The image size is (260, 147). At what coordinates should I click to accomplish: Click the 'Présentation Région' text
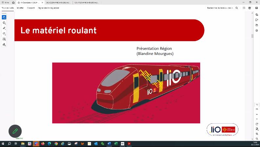[x=154, y=48]
